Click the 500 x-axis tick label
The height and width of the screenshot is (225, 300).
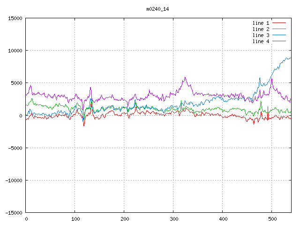coord(272,218)
